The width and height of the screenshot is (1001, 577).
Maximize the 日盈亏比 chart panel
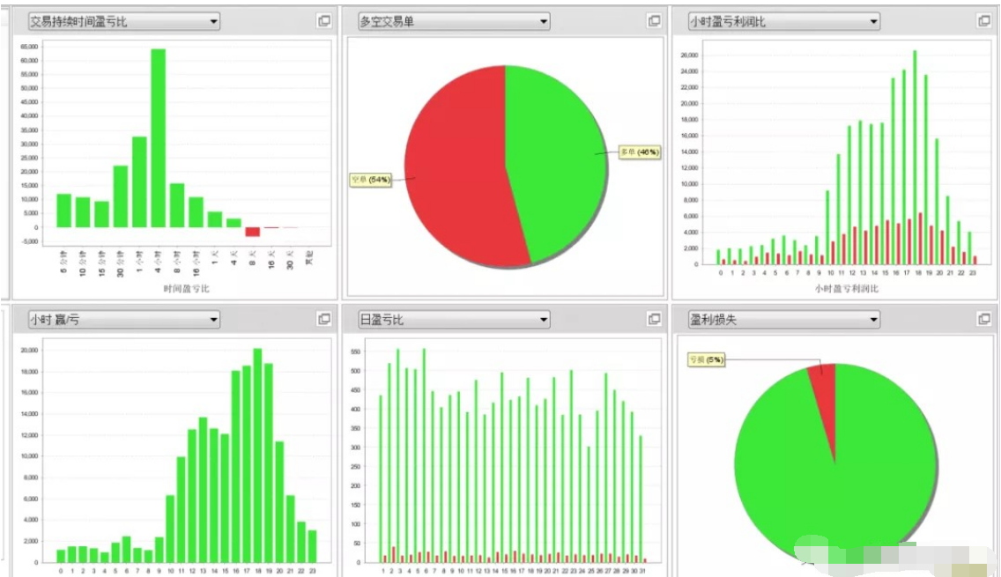pyautogui.click(x=654, y=319)
